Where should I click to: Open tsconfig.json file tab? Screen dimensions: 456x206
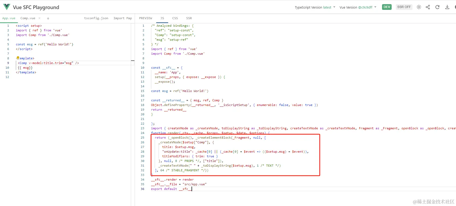[x=96, y=18]
